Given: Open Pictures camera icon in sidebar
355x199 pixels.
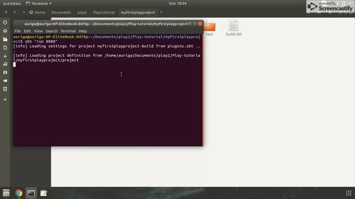Looking at the screenshot, I should pyautogui.click(x=5, y=72).
